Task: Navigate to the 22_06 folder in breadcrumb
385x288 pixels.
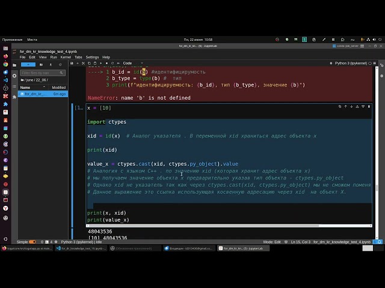Action: (x=41, y=80)
